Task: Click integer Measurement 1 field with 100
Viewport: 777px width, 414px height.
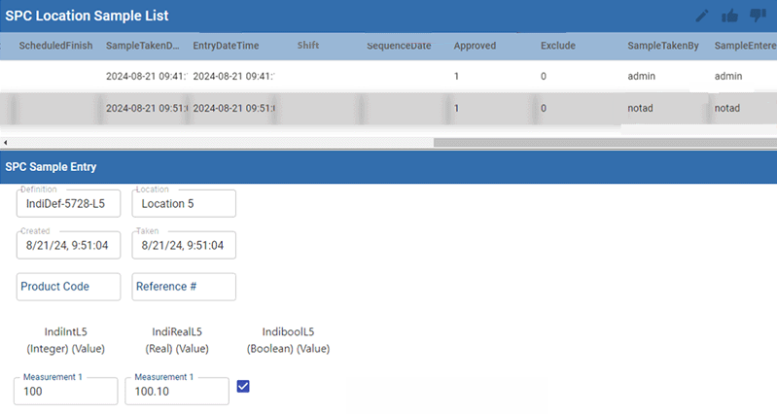Action: coord(65,392)
